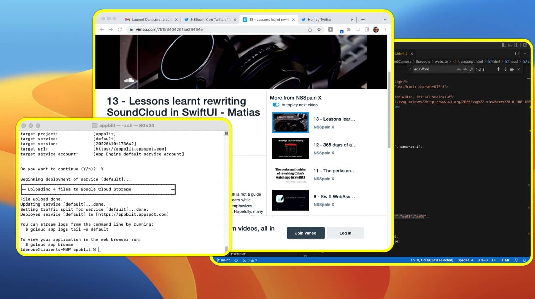The image size is (535, 299).
Task: Toggle Chrome side panel
Action: click(367, 29)
